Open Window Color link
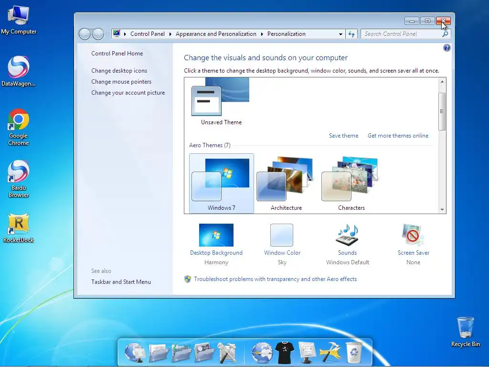 pos(282,253)
